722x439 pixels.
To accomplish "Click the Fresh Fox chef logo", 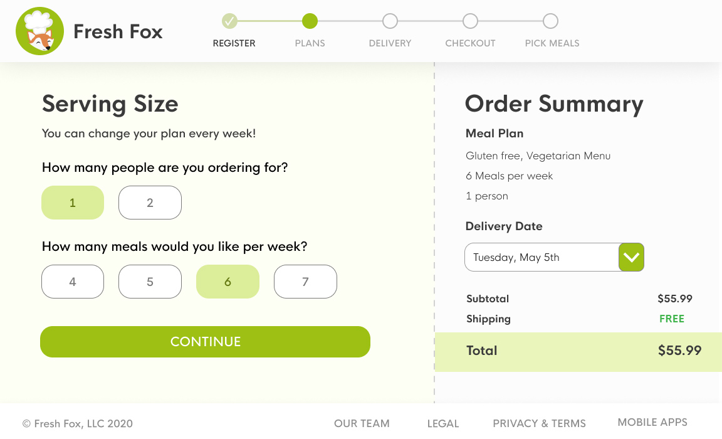I will 39,31.
